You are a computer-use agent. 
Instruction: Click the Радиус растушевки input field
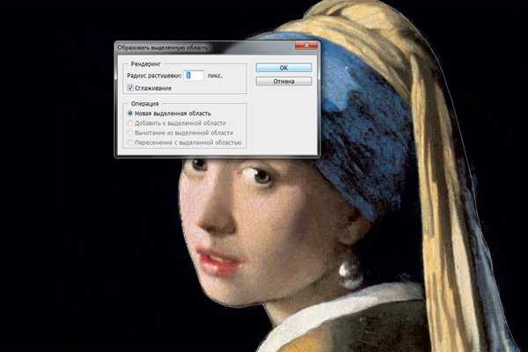[x=194, y=76]
